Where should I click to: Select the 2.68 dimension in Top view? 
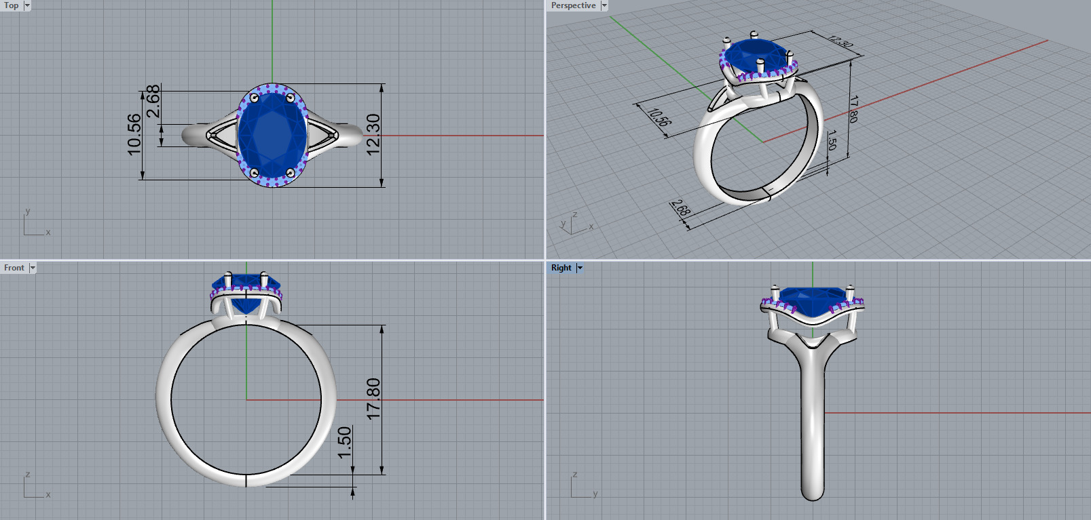[x=153, y=101]
